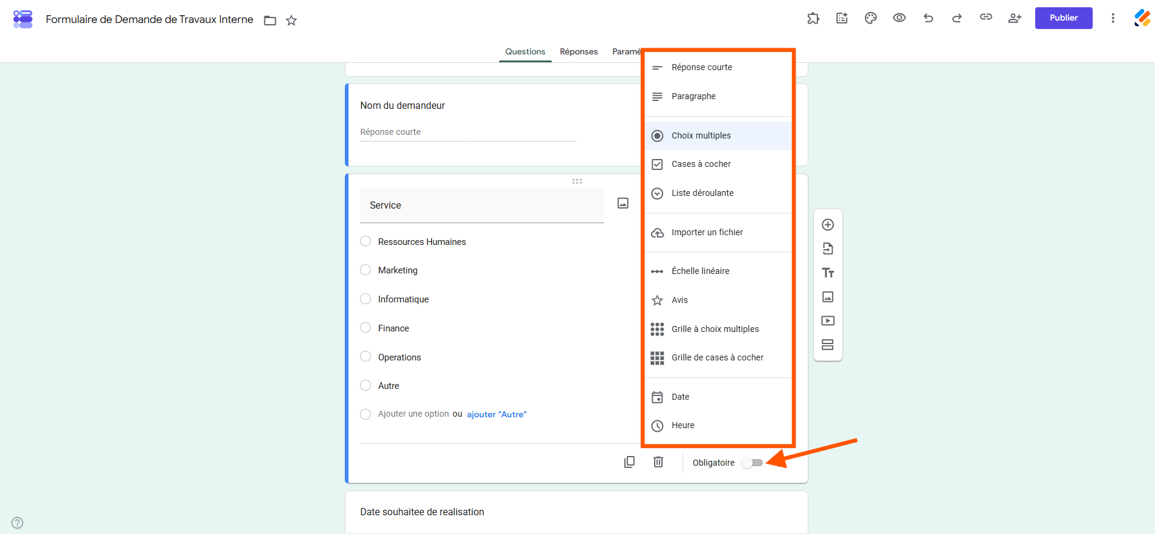The width and height of the screenshot is (1155, 534).
Task: Choose Réponse courte question type
Action: (x=718, y=67)
